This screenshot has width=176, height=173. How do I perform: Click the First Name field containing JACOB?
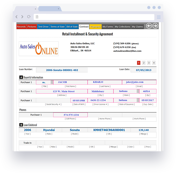70,82
